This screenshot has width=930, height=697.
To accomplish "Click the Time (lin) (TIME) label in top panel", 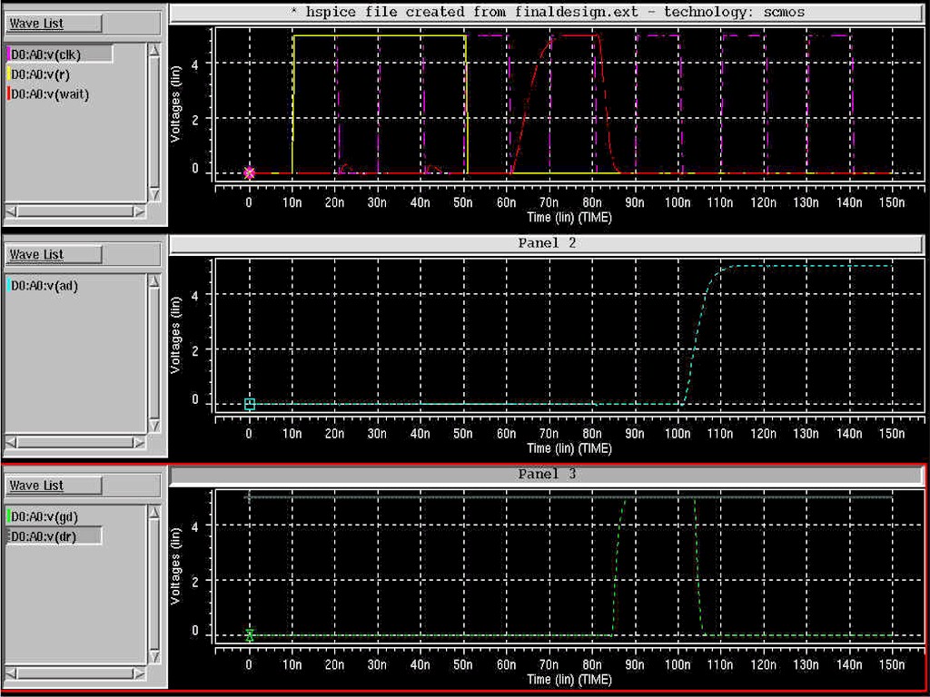I will pos(569,218).
